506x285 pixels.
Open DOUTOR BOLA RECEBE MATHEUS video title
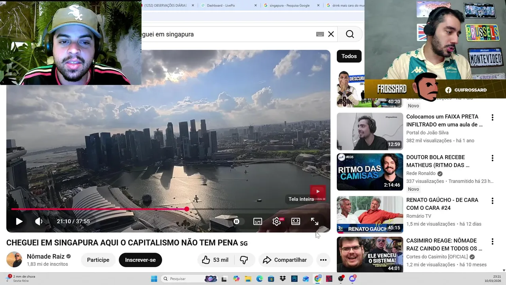[x=438, y=161]
